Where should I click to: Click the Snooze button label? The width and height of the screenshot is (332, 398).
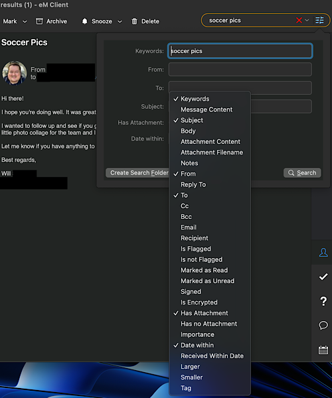(102, 21)
